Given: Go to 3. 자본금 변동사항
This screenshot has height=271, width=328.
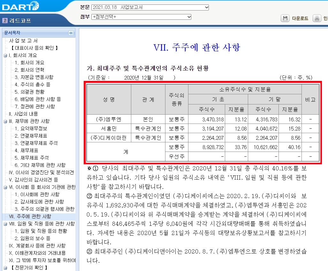Looking at the screenshot, I should point(34,77).
